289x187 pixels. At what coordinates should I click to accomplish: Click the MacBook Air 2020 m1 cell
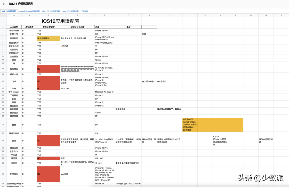(x=105, y=92)
